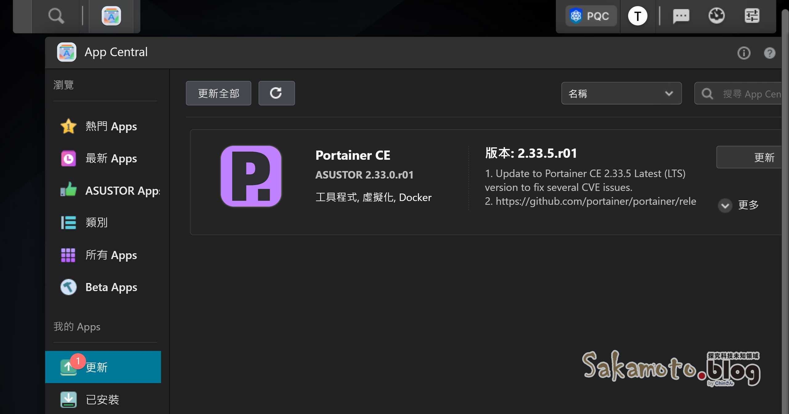789x414 pixels.
Task: Open the user avatar marked T
Action: pos(637,15)
